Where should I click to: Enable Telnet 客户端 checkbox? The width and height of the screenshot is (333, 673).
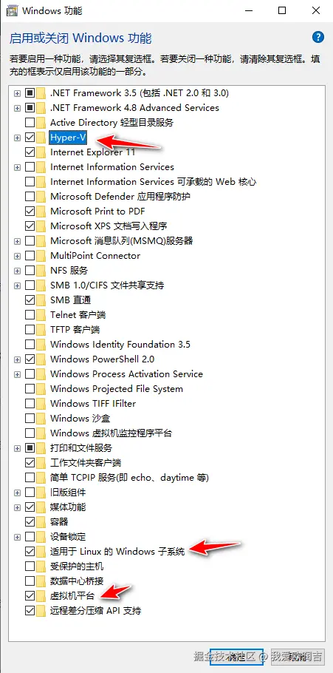pos(30,314)
